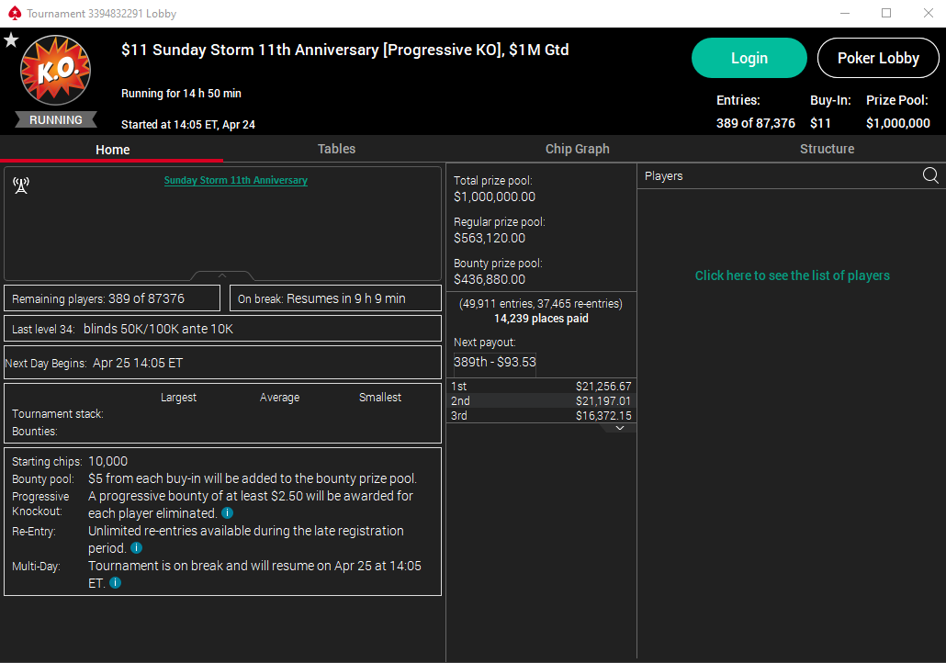Click the Average stack column header

tap(279, 397)
